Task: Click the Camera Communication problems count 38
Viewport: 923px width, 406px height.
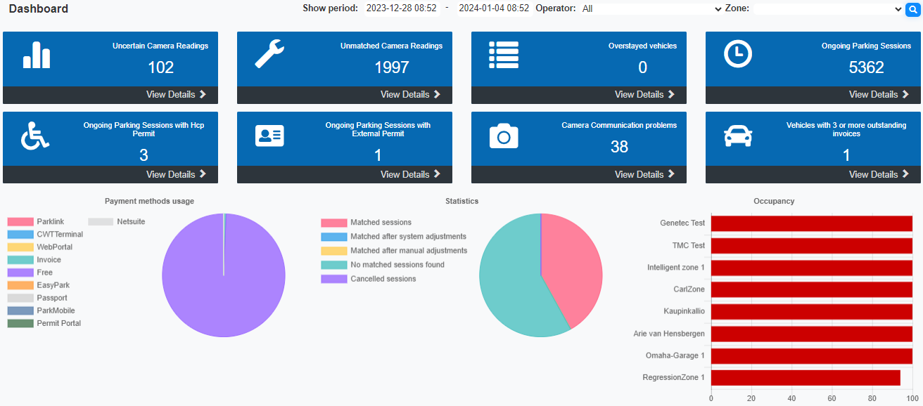Action: pyautogui.click(x=619, y=147)
